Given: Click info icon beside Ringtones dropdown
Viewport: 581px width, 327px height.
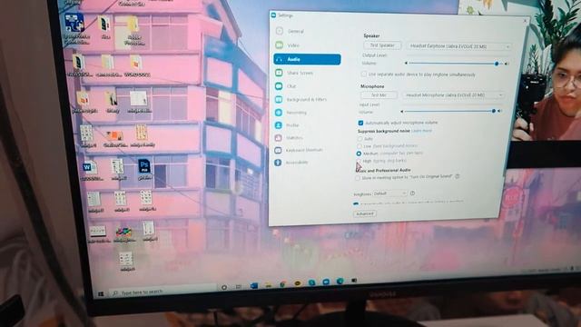Looking at the screenshot, I should 412,193.
